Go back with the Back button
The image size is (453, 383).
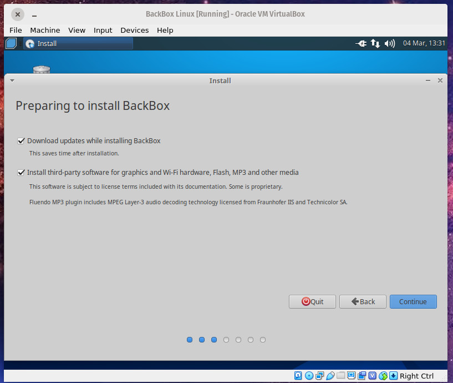click(x=363, y=301)
